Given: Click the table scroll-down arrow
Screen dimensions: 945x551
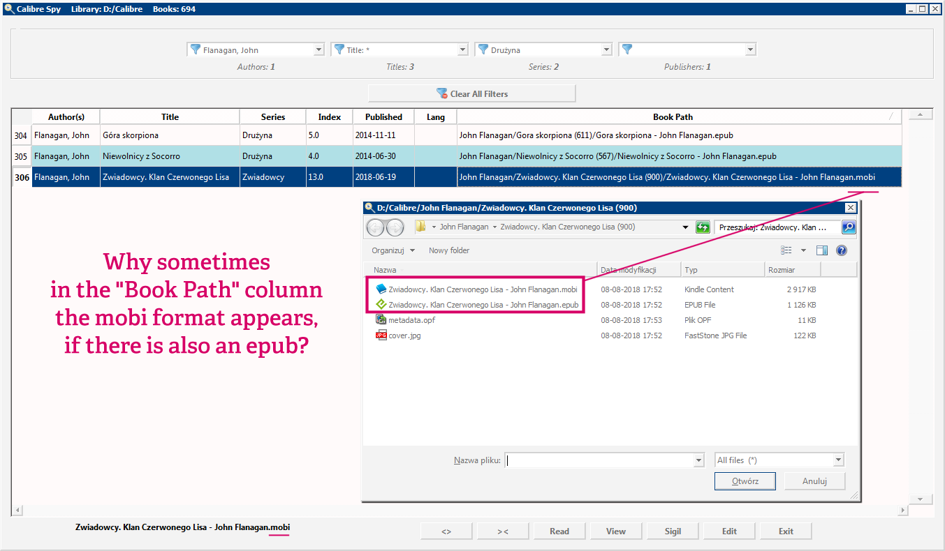Looking at the screenshot, I should pos(921,499).
